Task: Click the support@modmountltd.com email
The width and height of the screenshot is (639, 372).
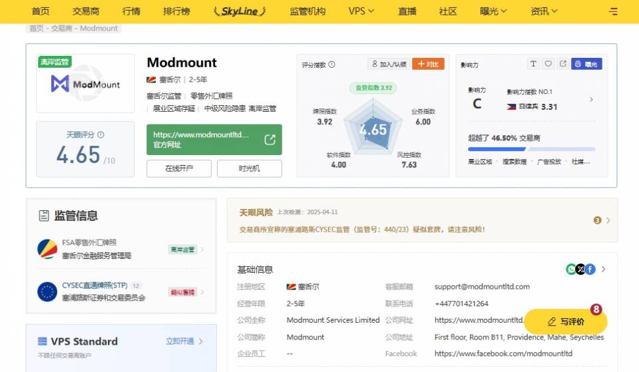Action: [482, 286]
